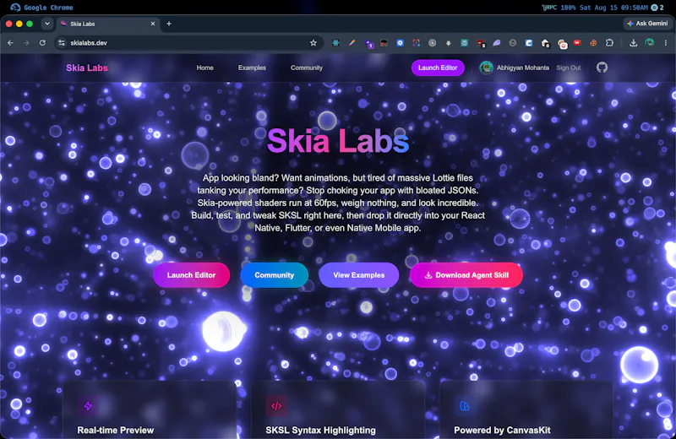Click the Chrome profile avatar
The height and width of the screenshot is (439, 676).
649,42
